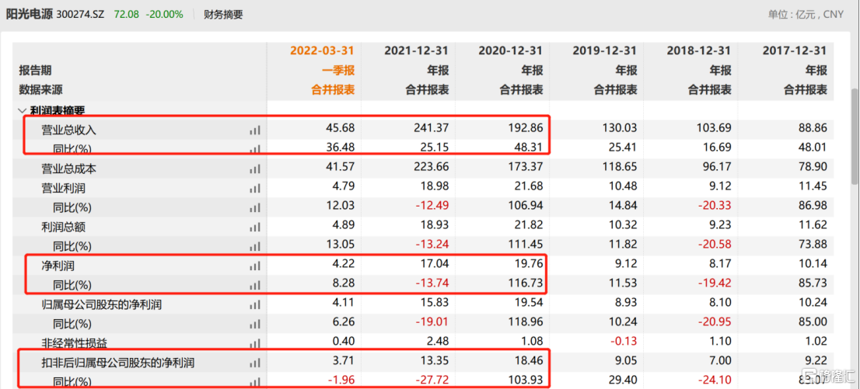Open chart icon for 归属母公司股东的净利润 同比(%) row

click(255, 325)
